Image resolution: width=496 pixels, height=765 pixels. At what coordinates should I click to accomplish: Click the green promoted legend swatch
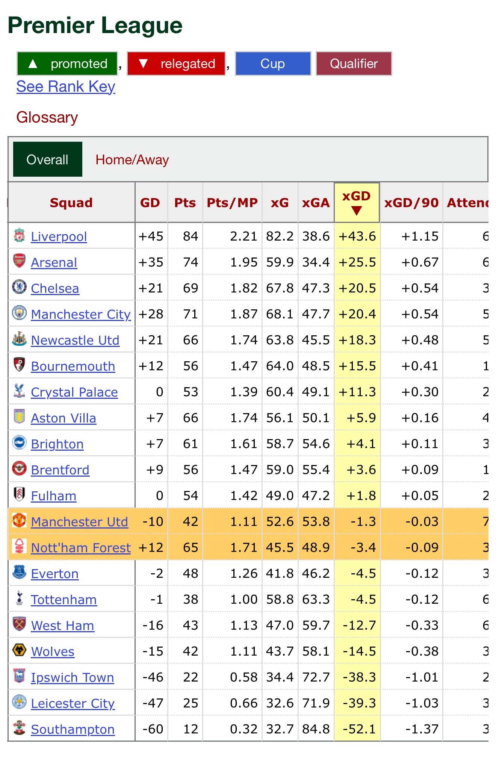pyautogui.click(x=67, y=64)
